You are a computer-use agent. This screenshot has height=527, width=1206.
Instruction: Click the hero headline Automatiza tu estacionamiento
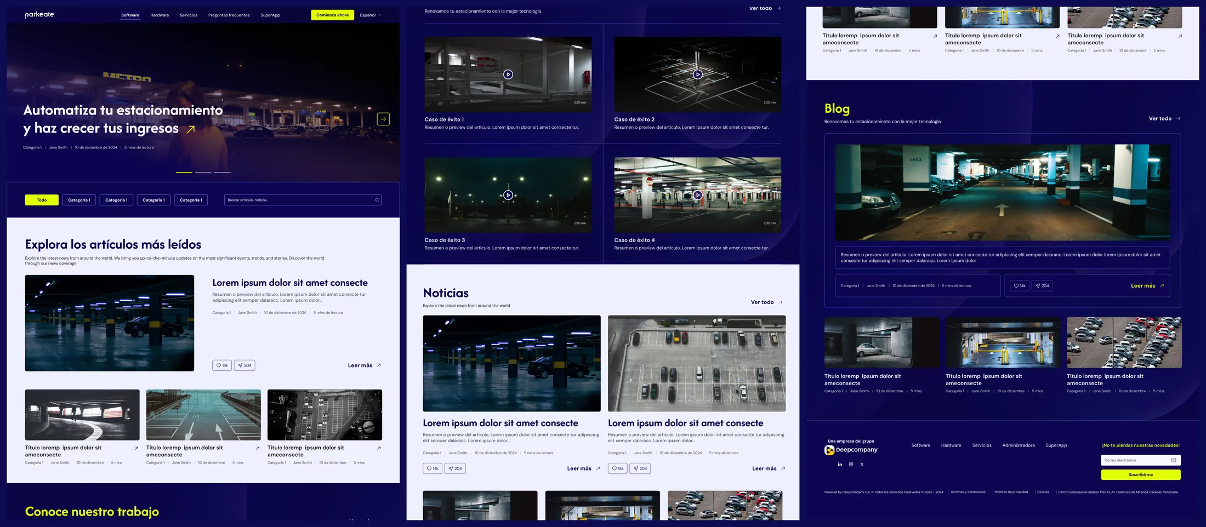point(123,119)
